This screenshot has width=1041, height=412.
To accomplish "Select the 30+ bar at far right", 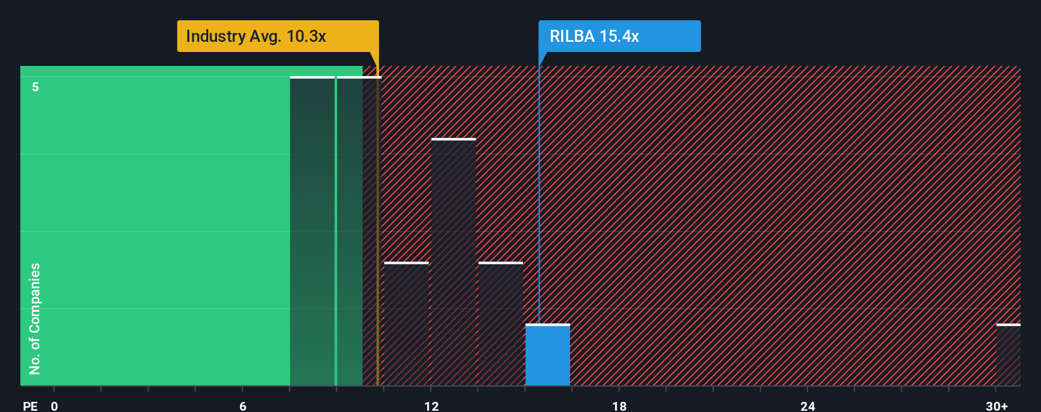I will (x=1008, y=355).
